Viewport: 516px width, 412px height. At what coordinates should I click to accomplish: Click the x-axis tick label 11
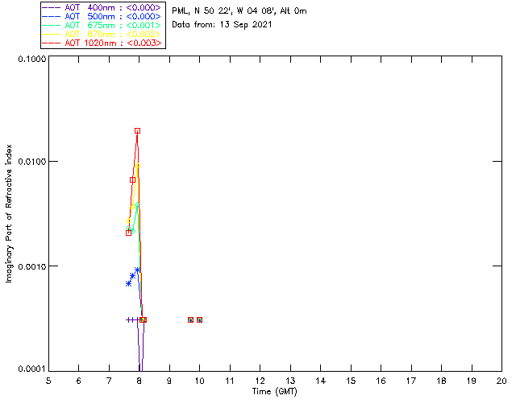click(x=230, y=381)
